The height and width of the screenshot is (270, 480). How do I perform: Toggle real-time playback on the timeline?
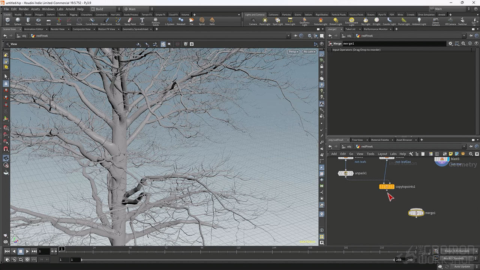click(27, 259)
